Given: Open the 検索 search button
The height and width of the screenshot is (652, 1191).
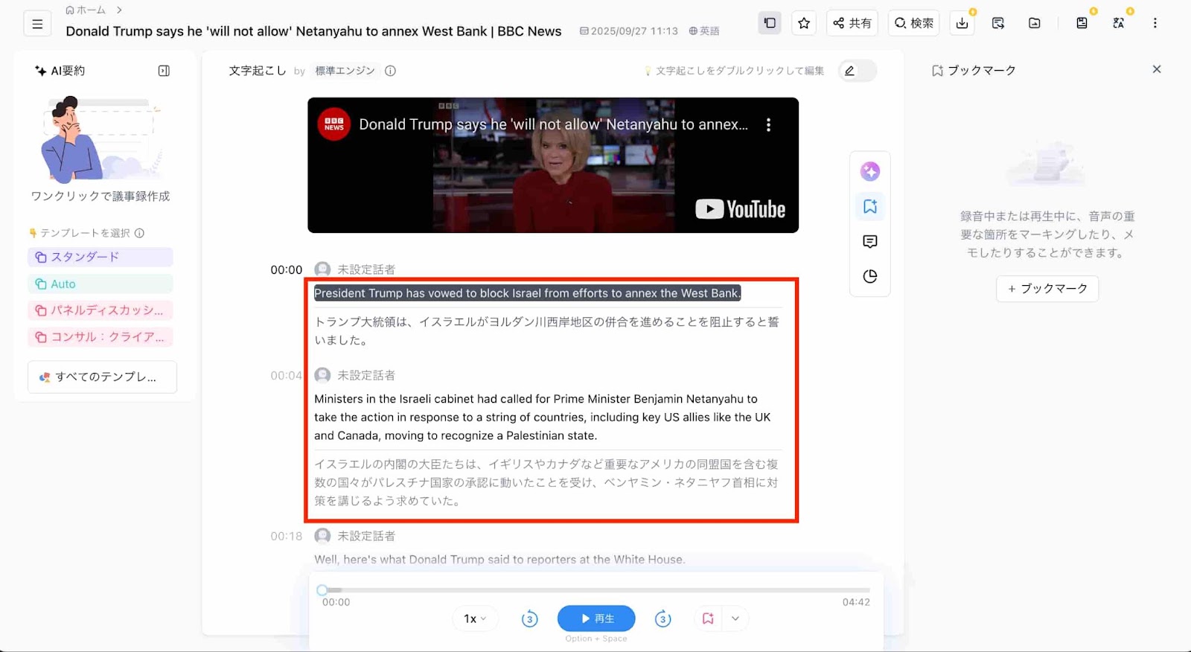Looking at the screenshot, I should pos(914,23).
